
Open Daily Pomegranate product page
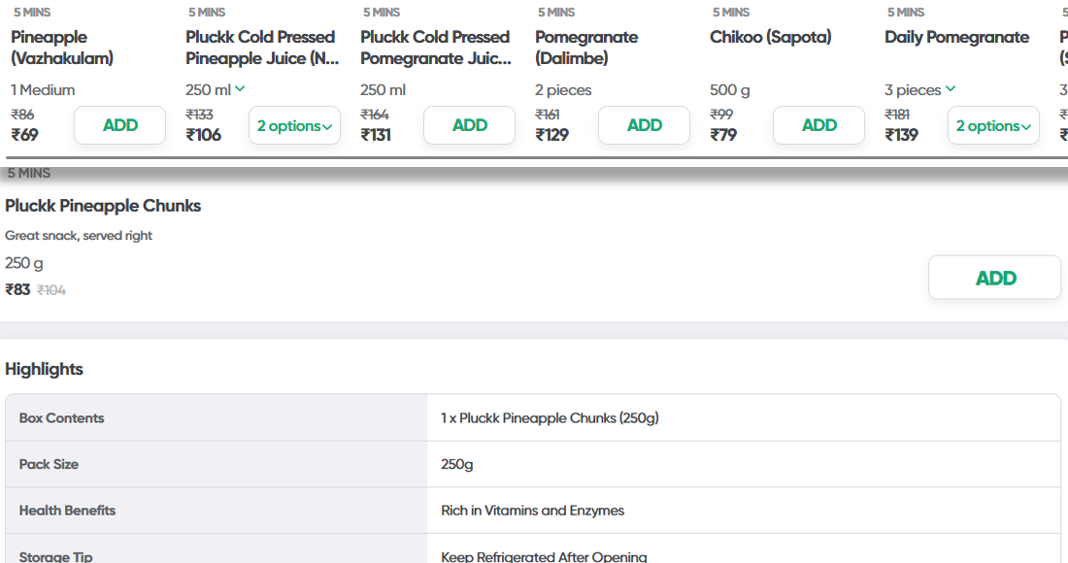pos(956,38)
